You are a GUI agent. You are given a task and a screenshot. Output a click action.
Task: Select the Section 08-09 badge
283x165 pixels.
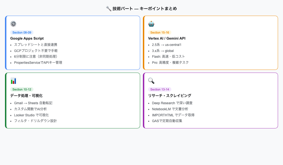click(x=22, y=32)
